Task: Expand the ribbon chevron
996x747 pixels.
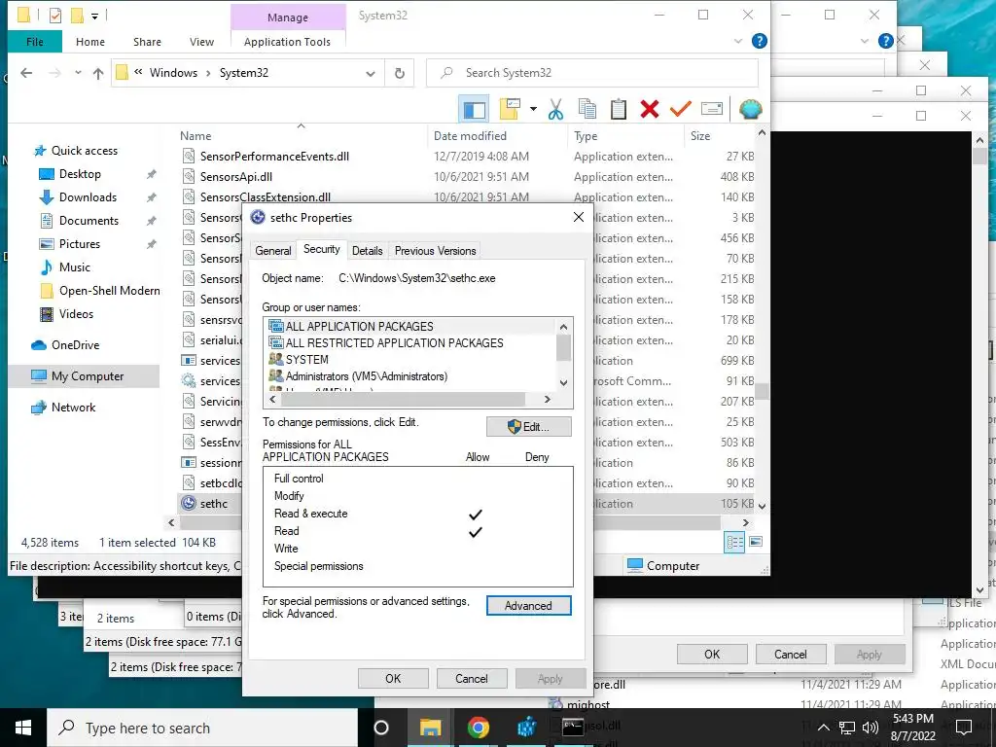Action: tap(738, 41)
